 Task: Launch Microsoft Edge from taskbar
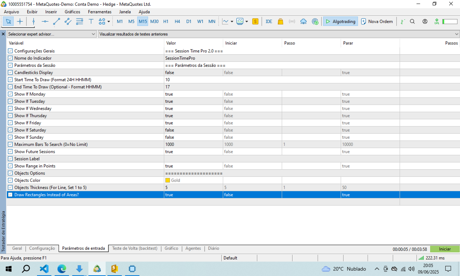pos(62,269)
